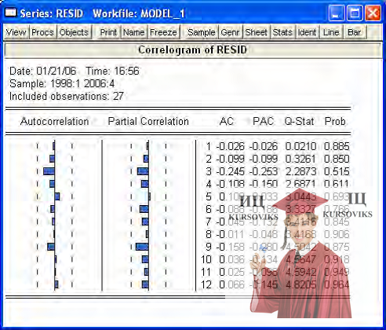Open the View menu button
Screen dimensions: 386x330
click(x=16, y=32)
